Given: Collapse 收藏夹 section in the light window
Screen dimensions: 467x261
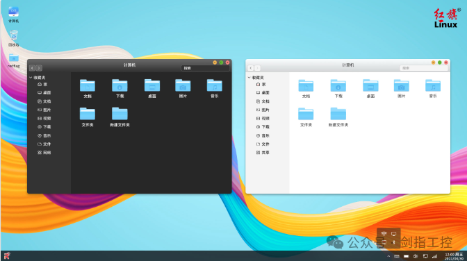Looking at the screenshot, I should tap(249, 77).
